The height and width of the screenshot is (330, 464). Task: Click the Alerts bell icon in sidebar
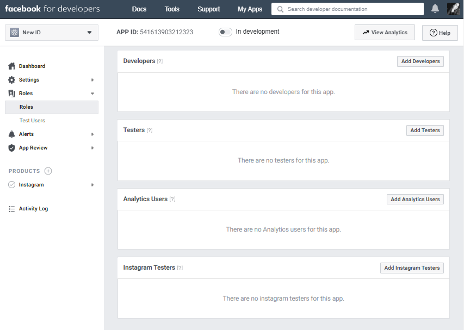[x=11, y=134]
